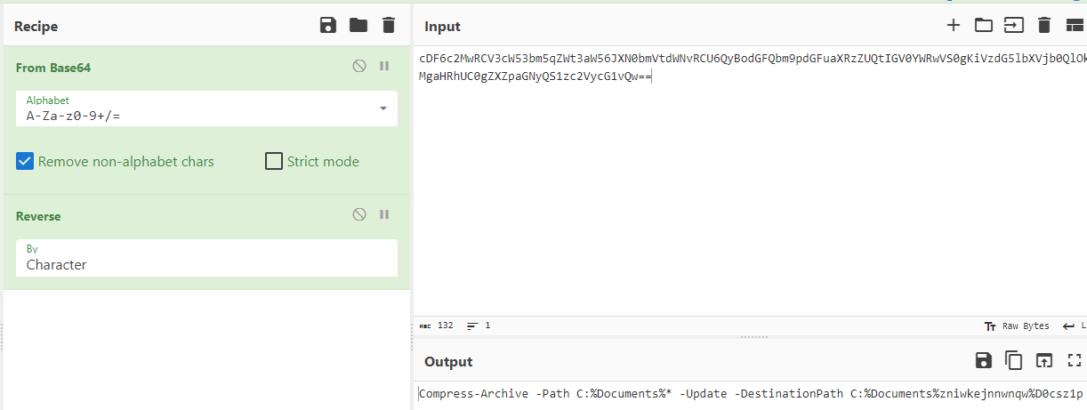Viewport: 1087px width, 410px height.
Task: Enable Strict mode checkbox
Action: click(x=274, y=161)
